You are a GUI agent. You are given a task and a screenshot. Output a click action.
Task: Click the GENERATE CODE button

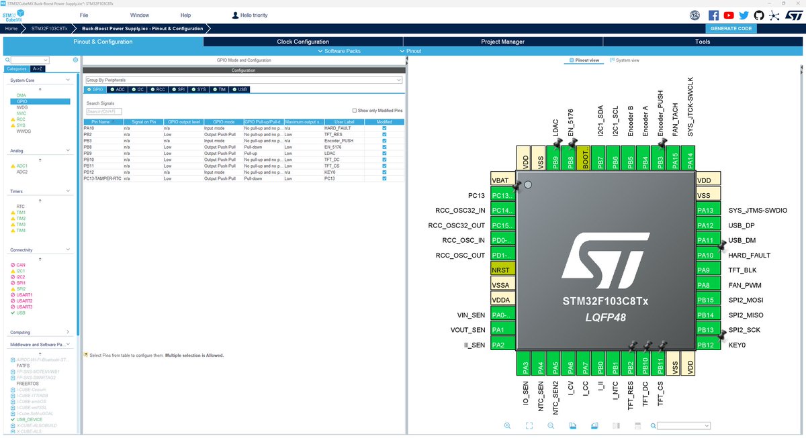731,29
